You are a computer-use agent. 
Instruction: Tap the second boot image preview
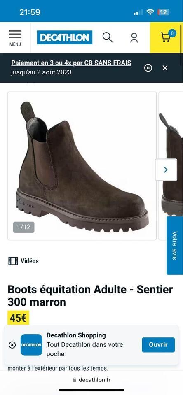tap(171, 166)
